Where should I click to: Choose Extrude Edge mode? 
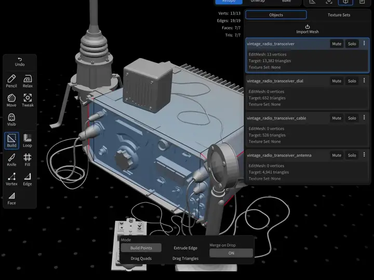coord(185,248)
